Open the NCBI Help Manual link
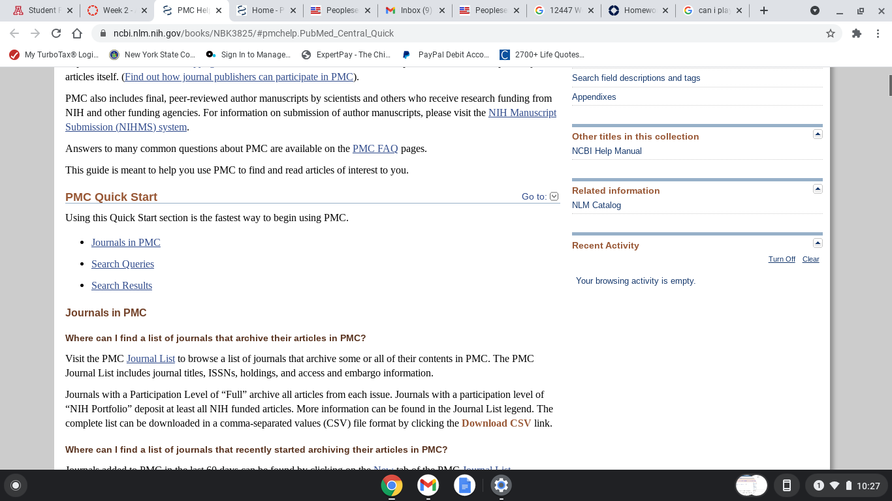 coord(607,151)
